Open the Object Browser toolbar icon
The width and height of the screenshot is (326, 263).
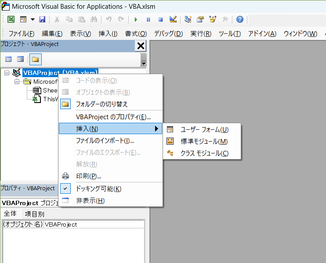click(x=213, y=19)
